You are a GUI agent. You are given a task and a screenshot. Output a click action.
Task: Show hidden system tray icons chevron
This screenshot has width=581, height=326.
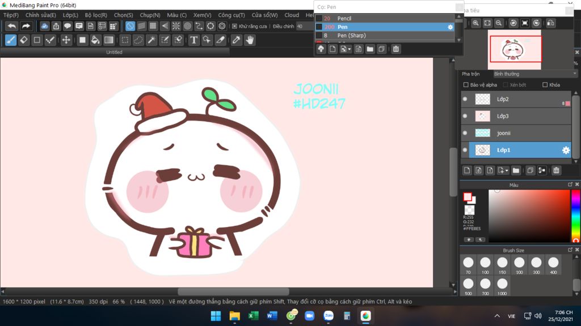(x=497, y=316)
